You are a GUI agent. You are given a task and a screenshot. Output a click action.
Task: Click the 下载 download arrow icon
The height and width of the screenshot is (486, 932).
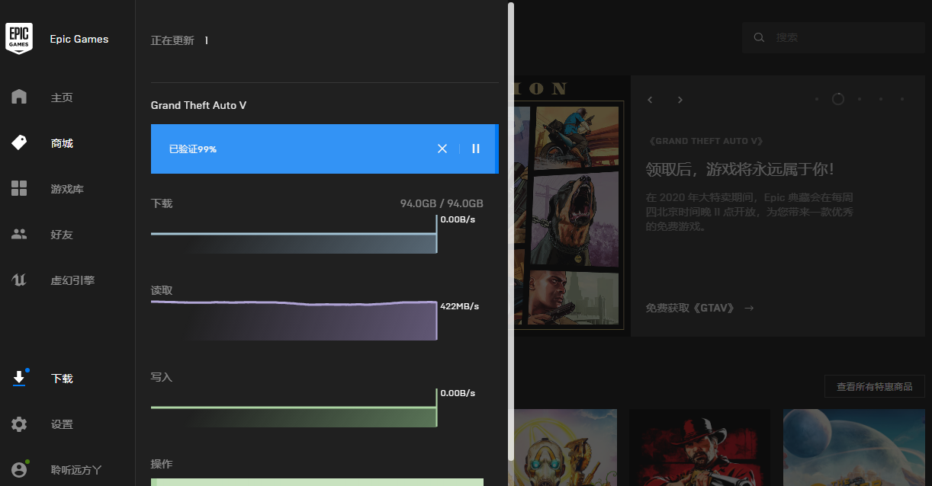19,378
